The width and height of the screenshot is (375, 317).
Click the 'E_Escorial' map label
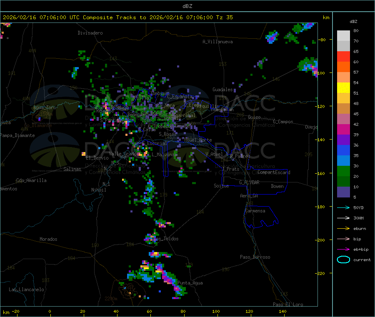pyautogui.click(x=155, y=143)
